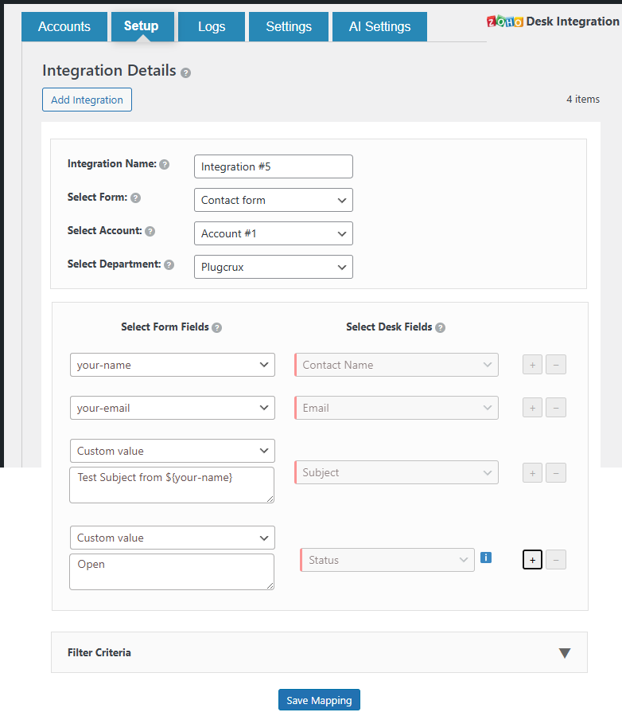
Task: Click help icon next to Select Form label
Action: pos(135,198)
